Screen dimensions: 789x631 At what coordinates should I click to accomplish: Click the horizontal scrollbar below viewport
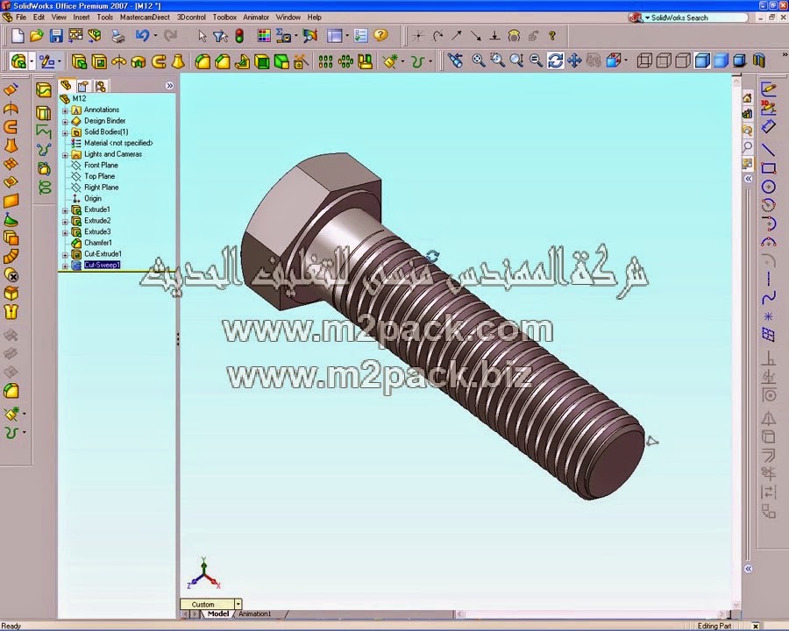pyautogui.click(x=591, y=613)
